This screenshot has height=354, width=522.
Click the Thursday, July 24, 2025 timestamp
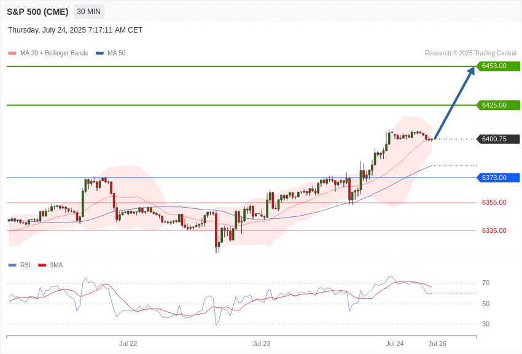pos(76,30)
